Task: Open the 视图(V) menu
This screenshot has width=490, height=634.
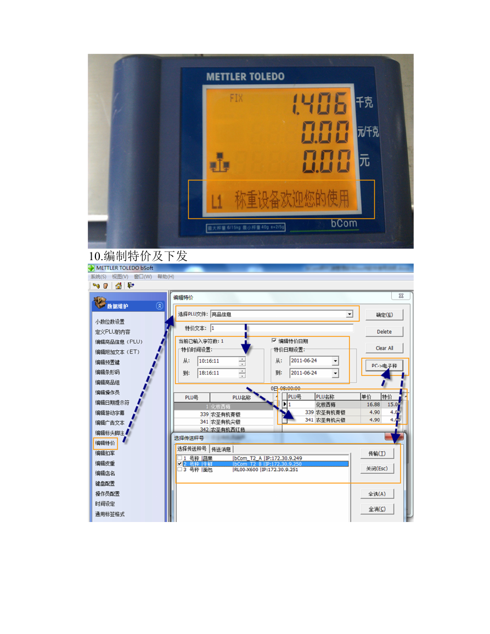Action: (120, 277)
